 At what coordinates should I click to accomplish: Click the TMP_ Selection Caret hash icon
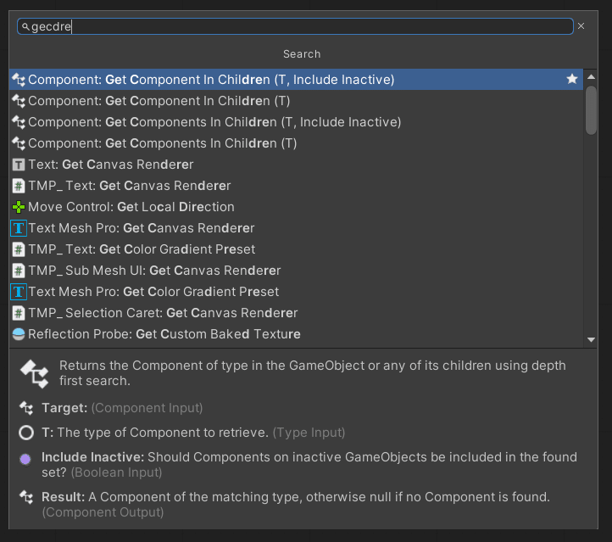(19, 313)
